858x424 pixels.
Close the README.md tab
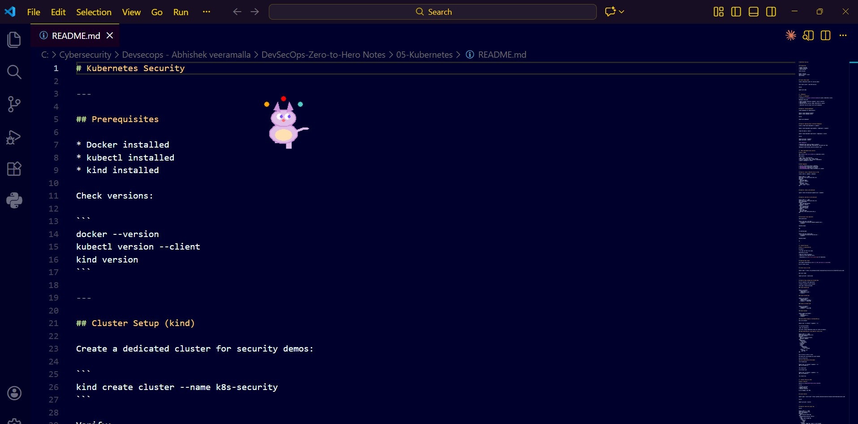pyautogui.click(x=110, y=35)
